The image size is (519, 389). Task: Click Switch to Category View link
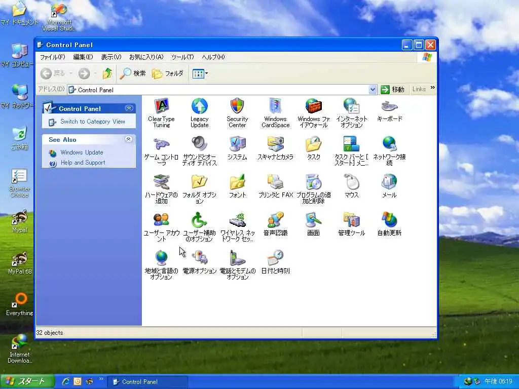click(x=93, y=122)
